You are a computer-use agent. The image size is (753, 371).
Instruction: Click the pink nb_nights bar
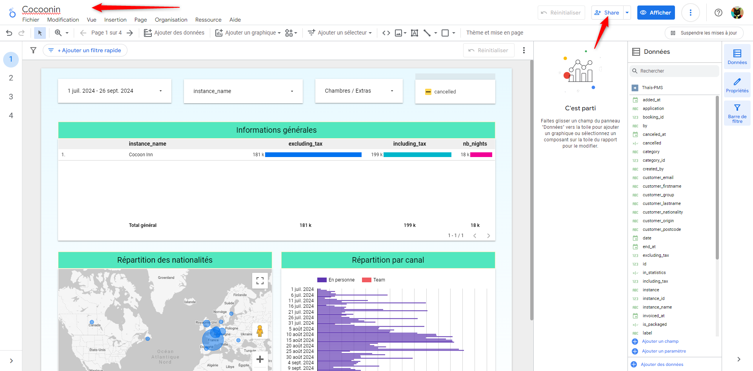point(481,155)
